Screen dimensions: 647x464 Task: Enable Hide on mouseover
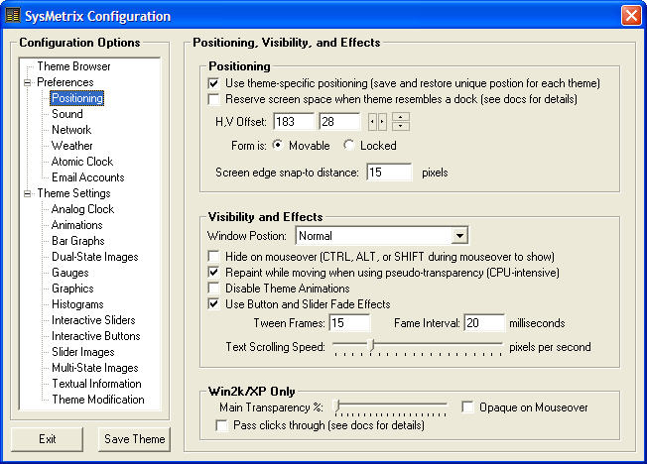click(213, 257)
